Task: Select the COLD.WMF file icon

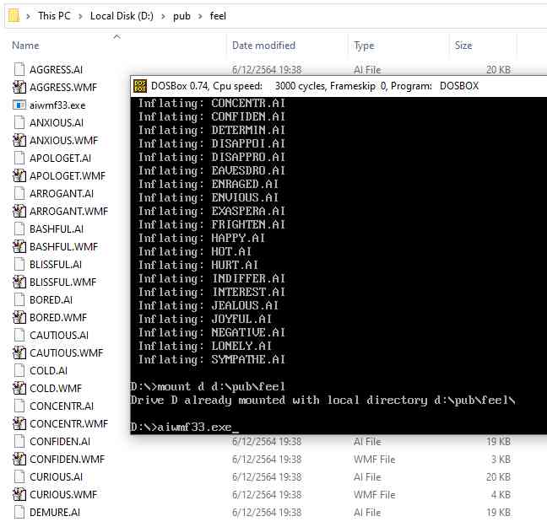Action: (20, 389)
